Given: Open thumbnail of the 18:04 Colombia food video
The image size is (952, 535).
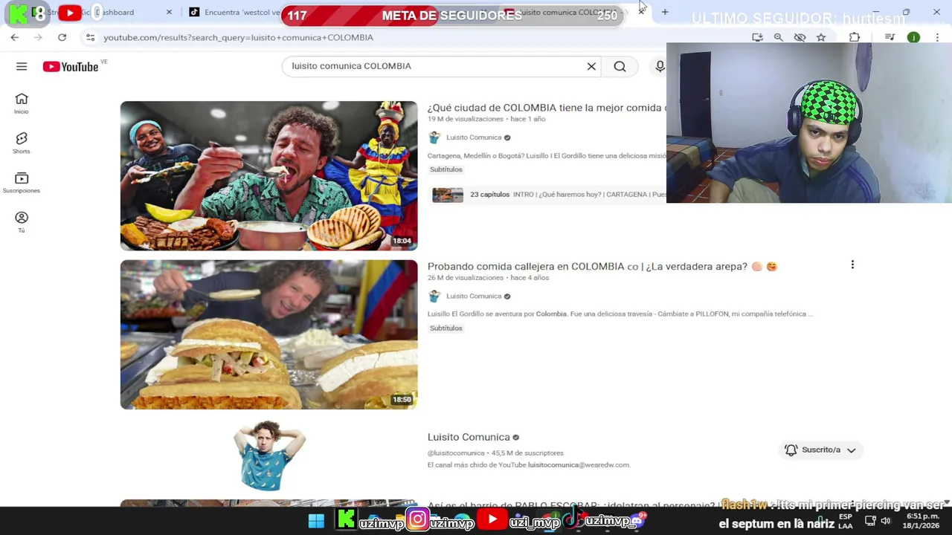Looking at the screenshot, I should coord(268,175).
